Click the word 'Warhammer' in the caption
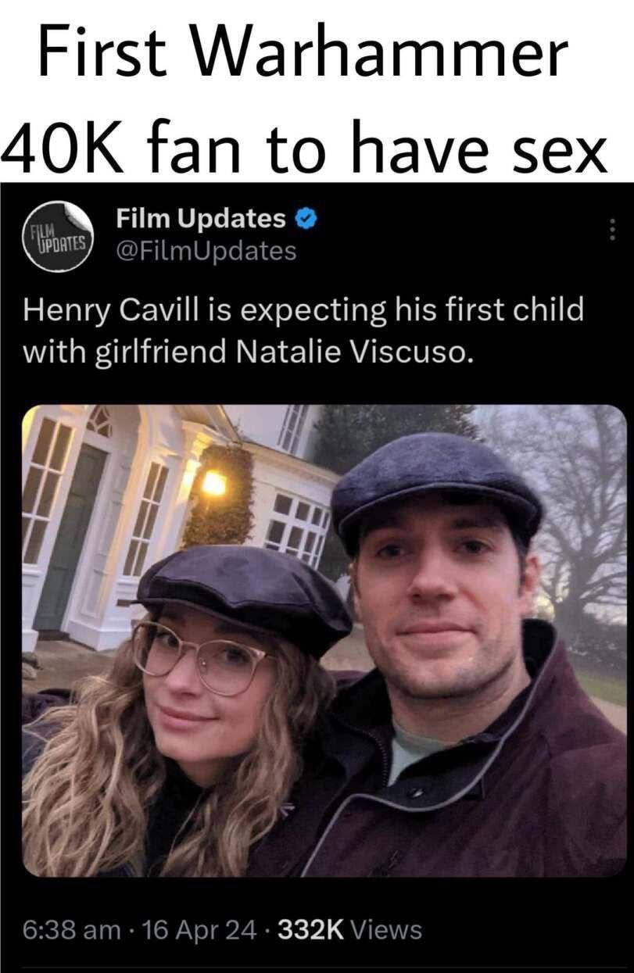This screenshot has width=634, height=973. [382, 56]
